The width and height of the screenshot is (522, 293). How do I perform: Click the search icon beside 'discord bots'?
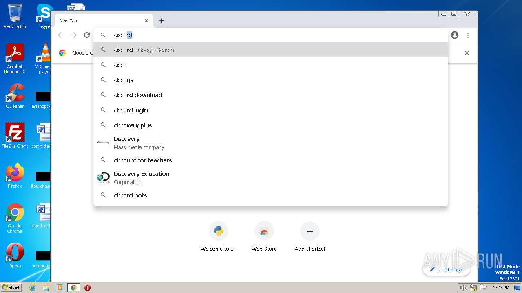pos(103,195)
